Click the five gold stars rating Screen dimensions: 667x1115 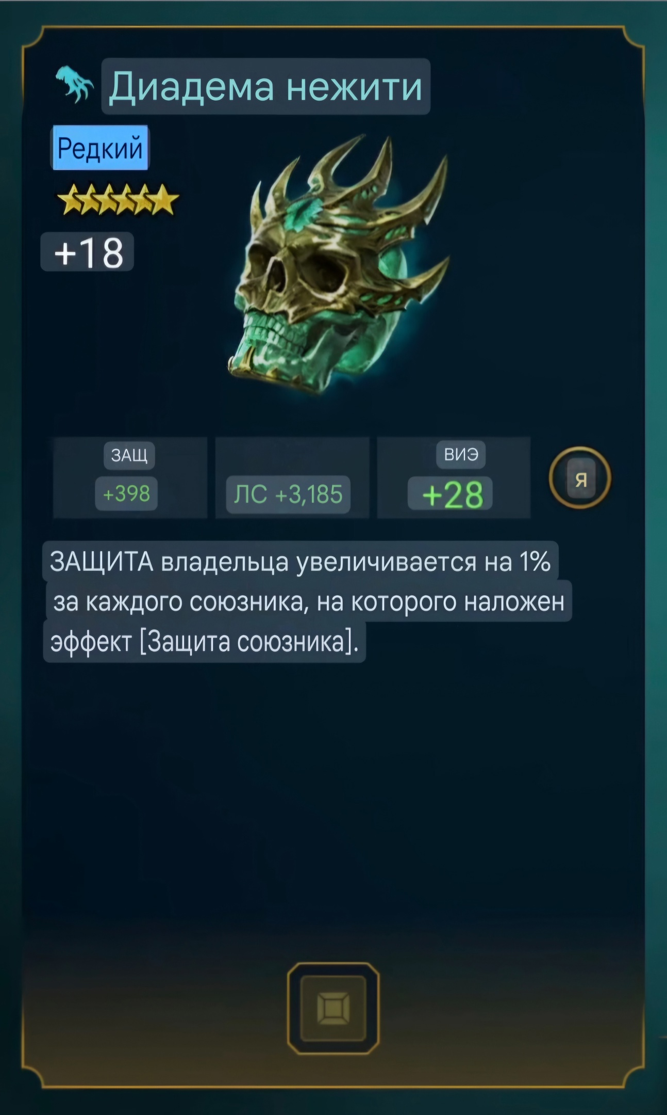pyautogui.click(x=118, y=199)
